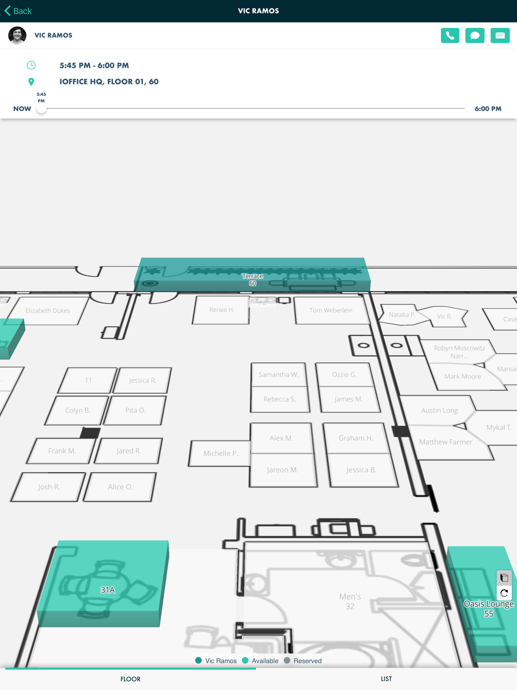Reset map rotation icon

pos(504,593)
